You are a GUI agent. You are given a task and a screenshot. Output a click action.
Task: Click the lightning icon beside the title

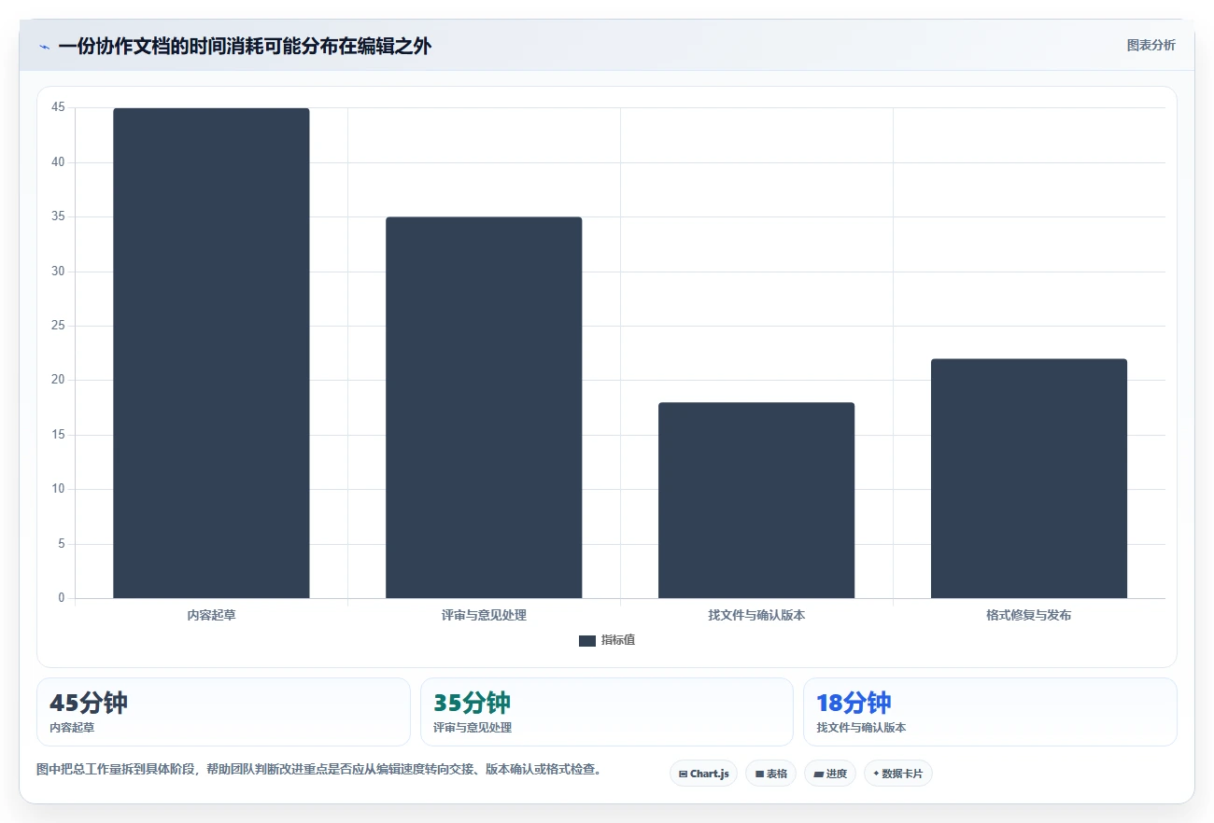pyautogui.click(x=44, y=47)
